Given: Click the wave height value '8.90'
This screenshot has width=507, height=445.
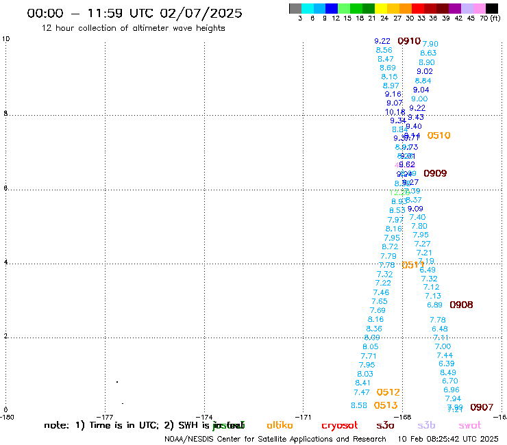Looking at the screenshot, I should 427,62.
